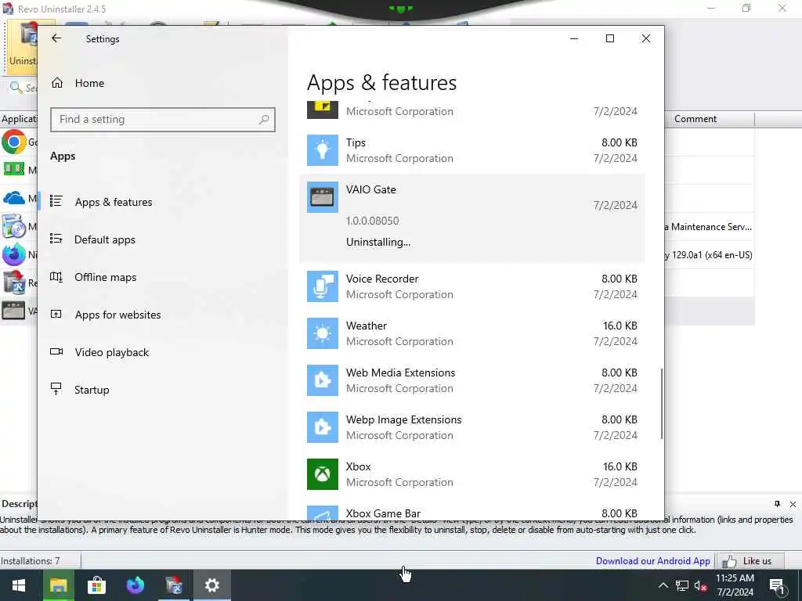The image size is (802, 601).
Task: Select the Tips app entry name
Action: coord(356,142)
